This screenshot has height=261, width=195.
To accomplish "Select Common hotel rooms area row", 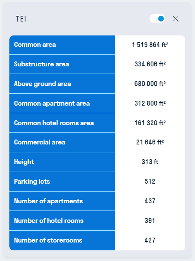I will (97, 123).
